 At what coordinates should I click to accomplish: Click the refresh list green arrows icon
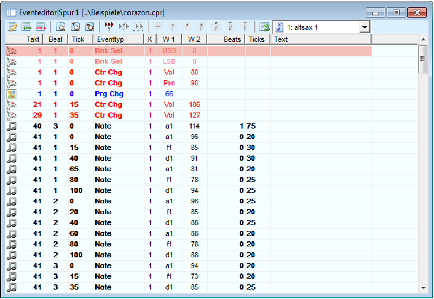(x=265, y=27)
